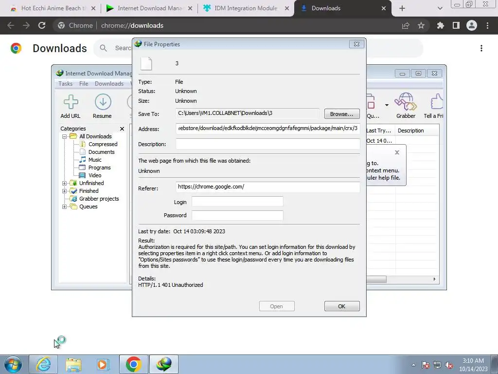
Task: Select the Video category
Action: coord(95,175)
